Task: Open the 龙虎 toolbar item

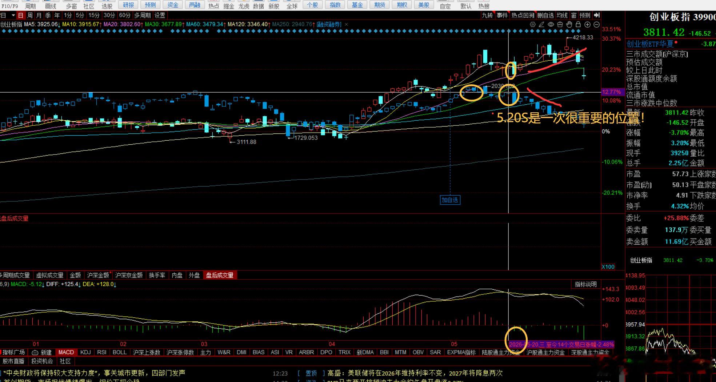Action: [244, 5]
